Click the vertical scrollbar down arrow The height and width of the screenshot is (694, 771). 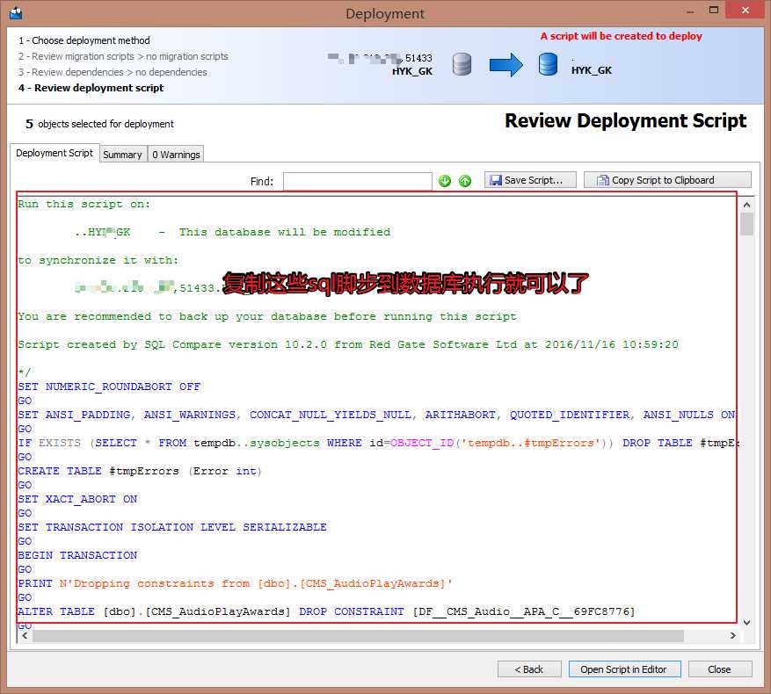[x=747, y=622]
